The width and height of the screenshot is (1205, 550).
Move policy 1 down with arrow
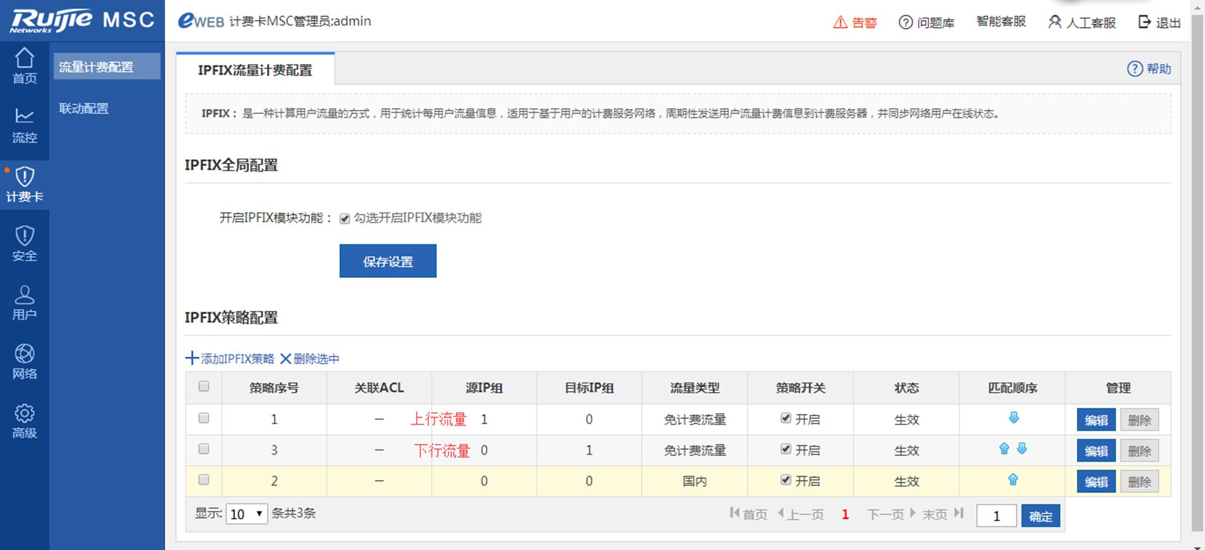pyautogui.click(x=1013, y=418)
